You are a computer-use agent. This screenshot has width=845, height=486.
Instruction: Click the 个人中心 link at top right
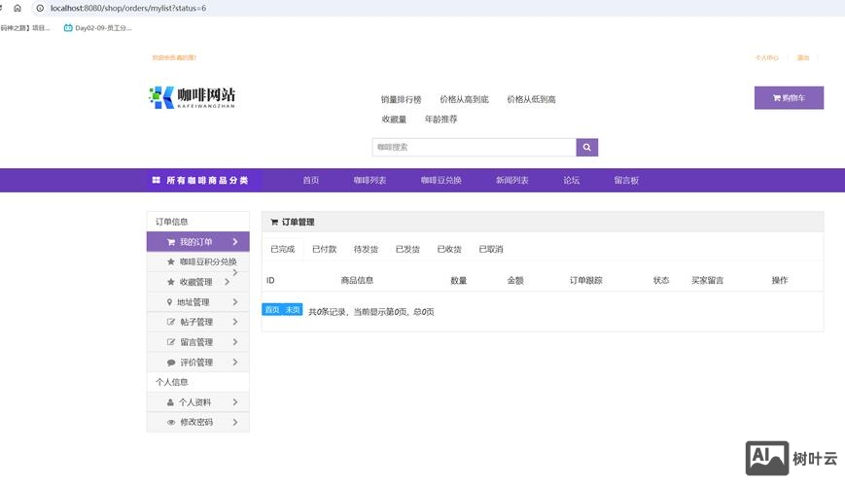[x=767, y=57]
